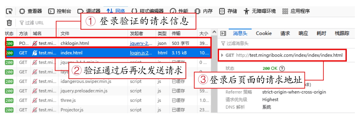Open the 调试器 debugger tab

pyautogui.click(x=89, y=11)
